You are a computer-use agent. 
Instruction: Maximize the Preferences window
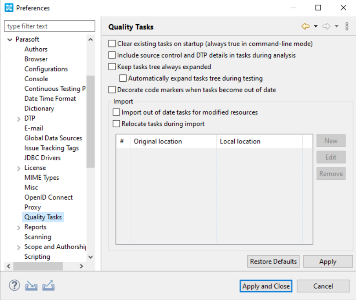pos(318,8)
